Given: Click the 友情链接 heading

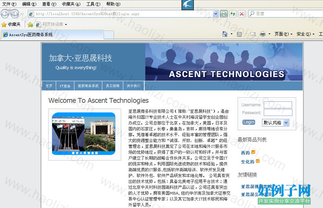Looking at the screenshot, I should tap(247, 175).
